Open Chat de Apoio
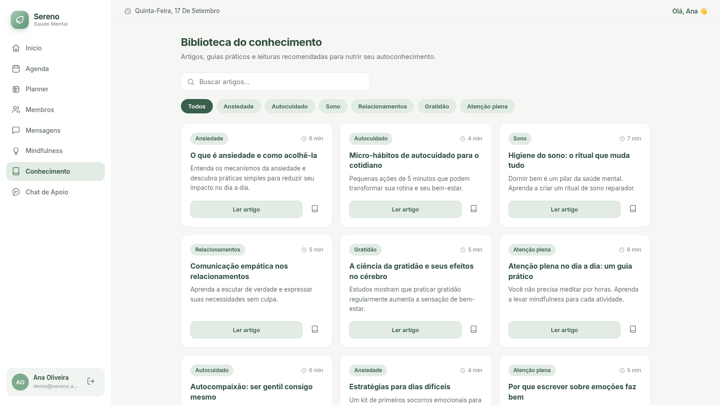This screenshot has height=405, width=720. 55,192
